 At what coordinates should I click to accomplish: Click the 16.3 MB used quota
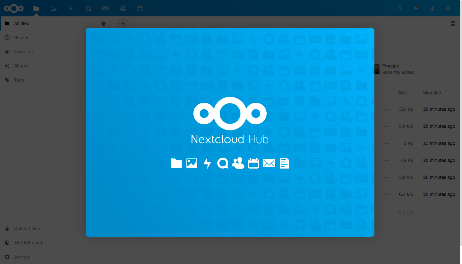[48, 243]
